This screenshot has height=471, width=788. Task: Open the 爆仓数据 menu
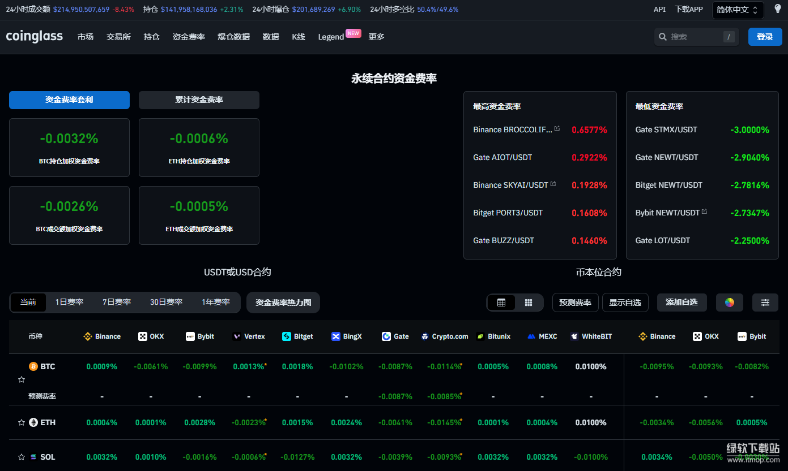[x=233, y=37]
